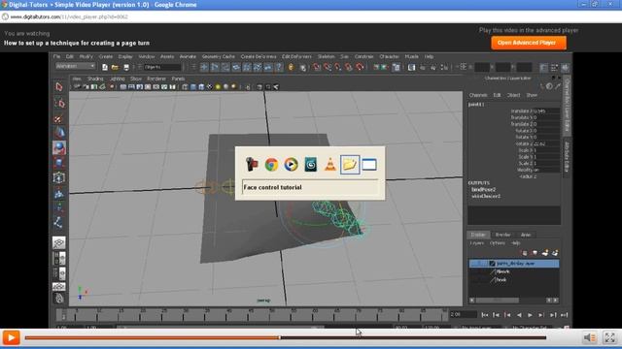The height and width of the screenshot is (349, 622).
Task: Click the Open Advanced Player button
Action: [529, 43]
